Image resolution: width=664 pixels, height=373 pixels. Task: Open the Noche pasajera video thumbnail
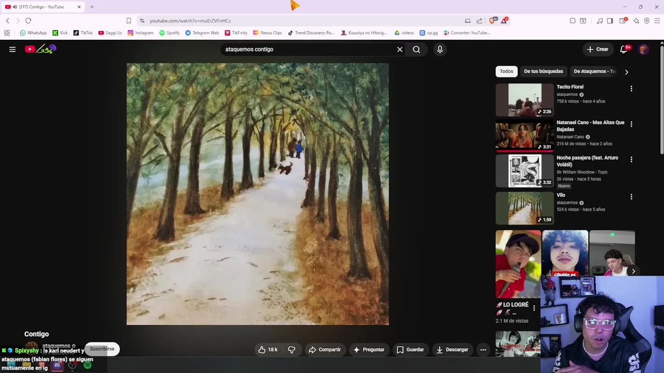pos(524,171)
